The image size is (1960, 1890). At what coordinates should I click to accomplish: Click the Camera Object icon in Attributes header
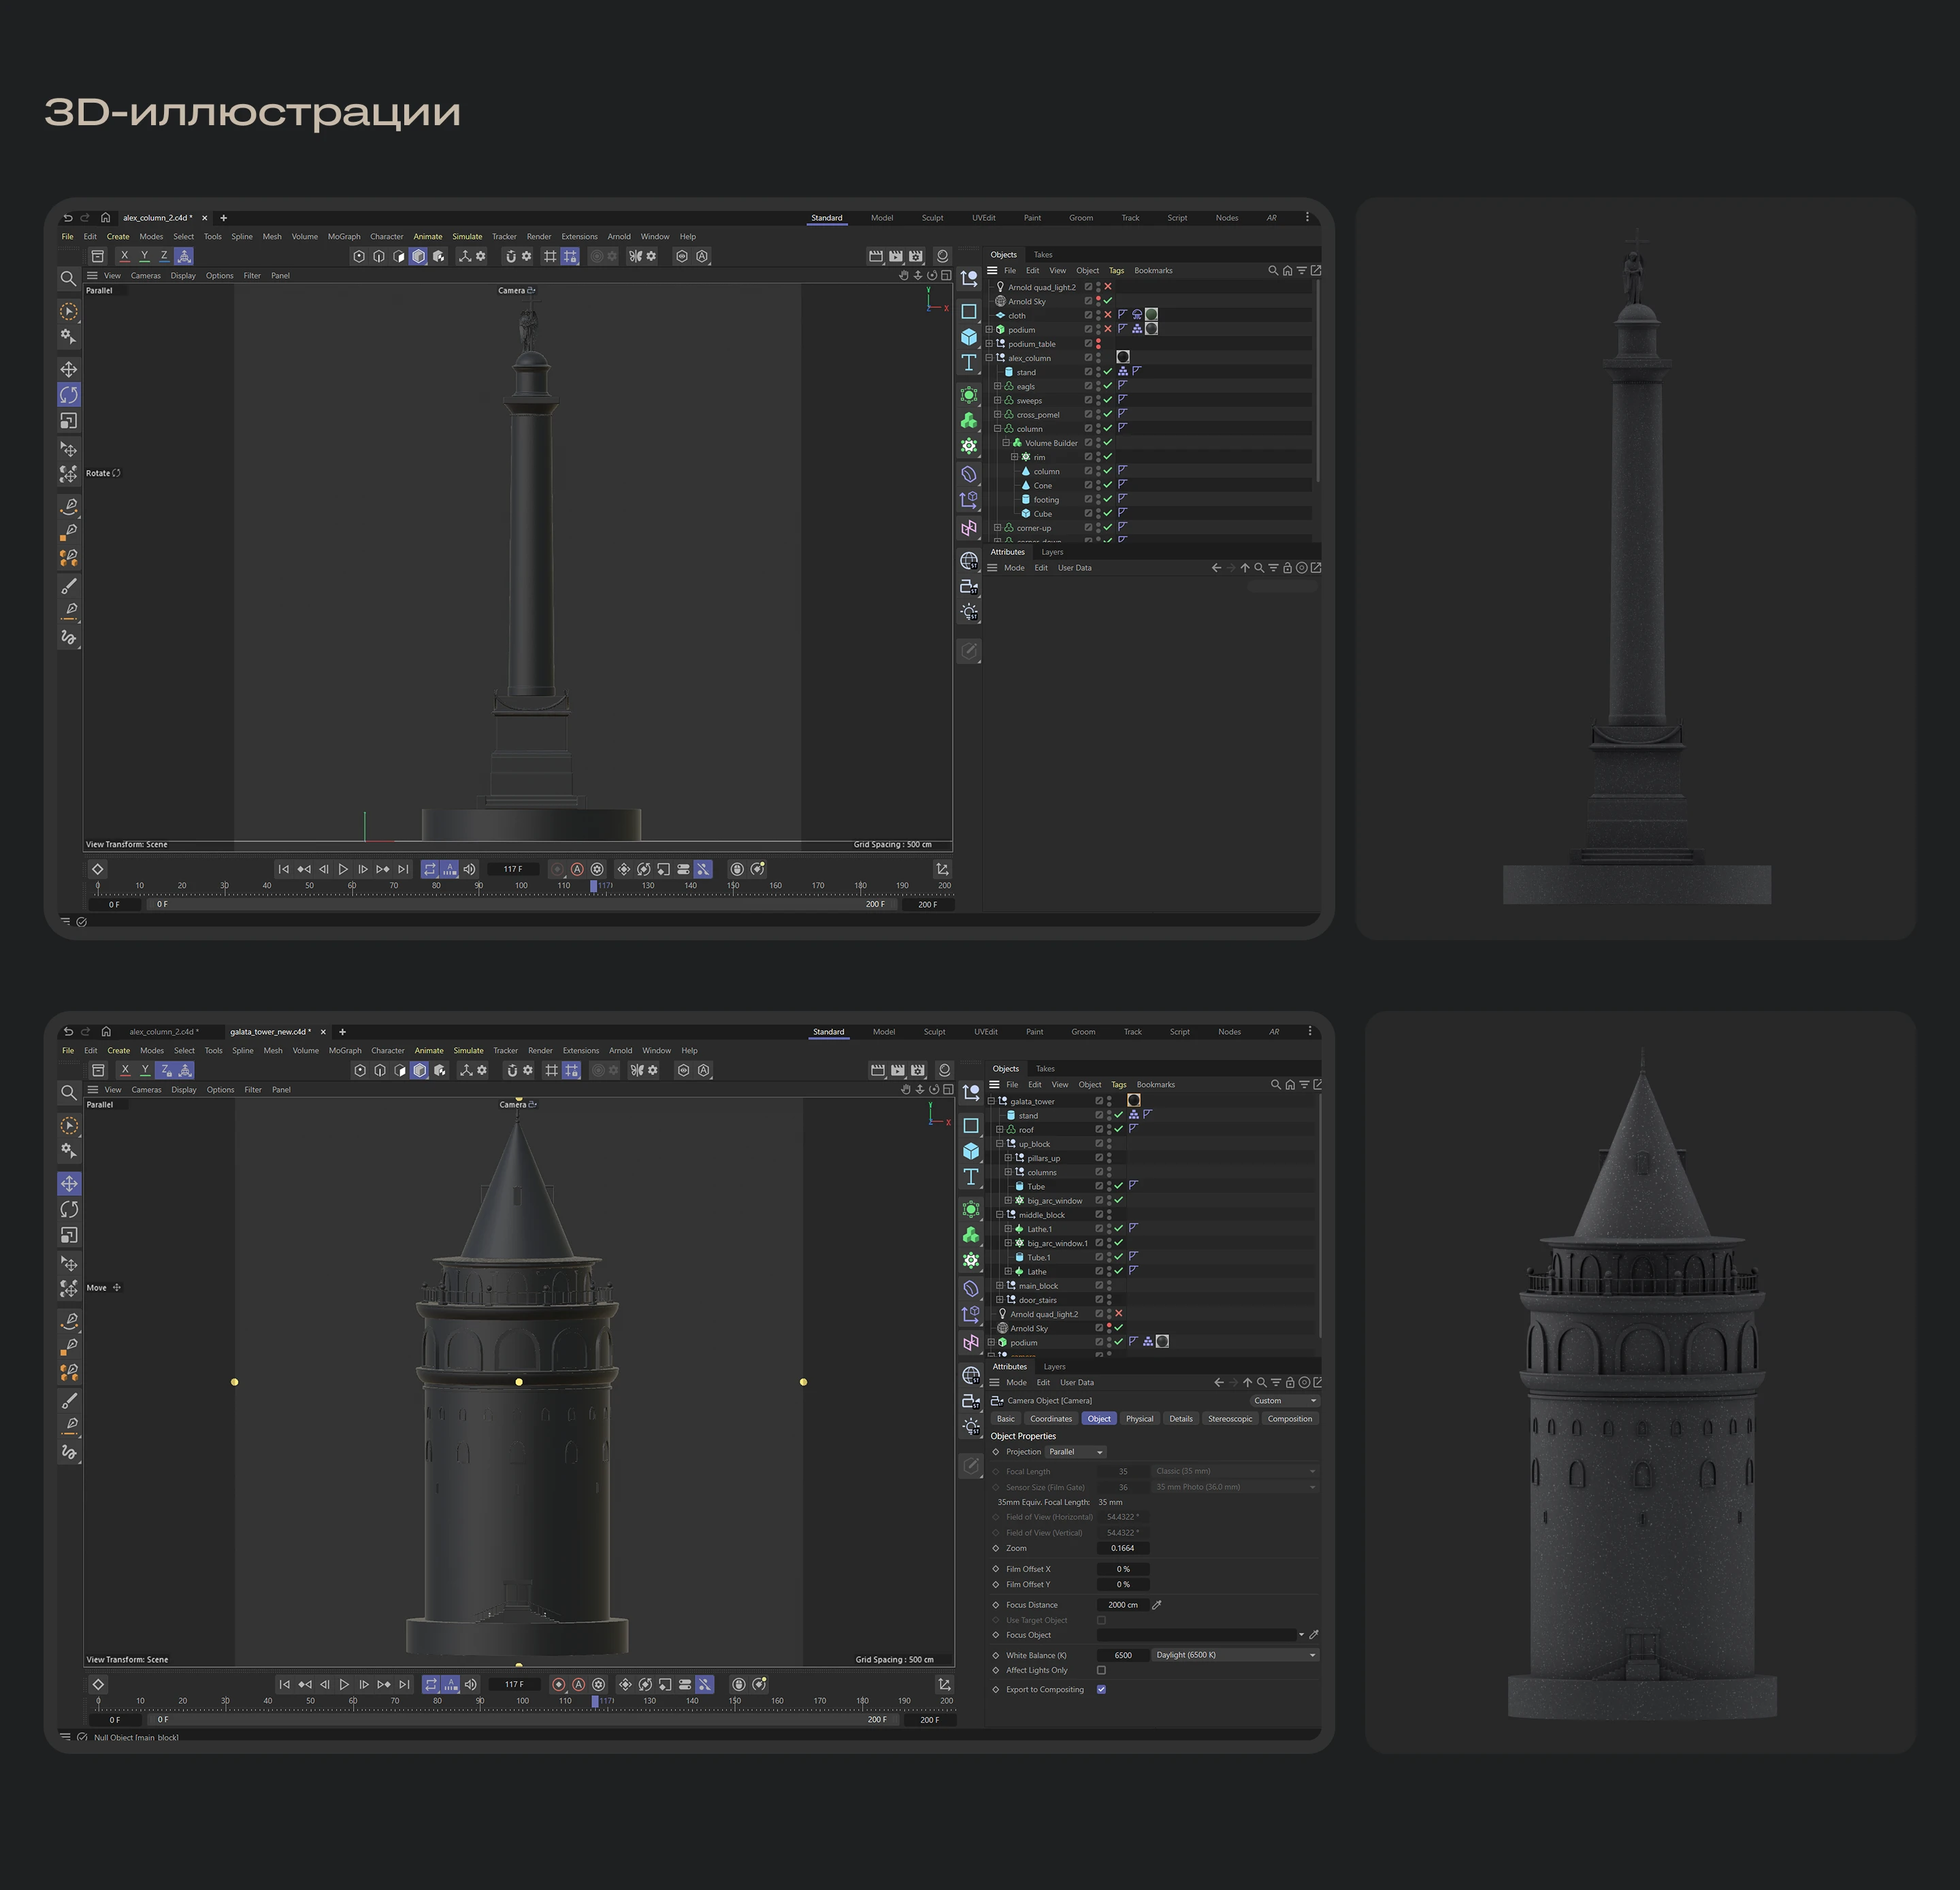(997, 1400)
